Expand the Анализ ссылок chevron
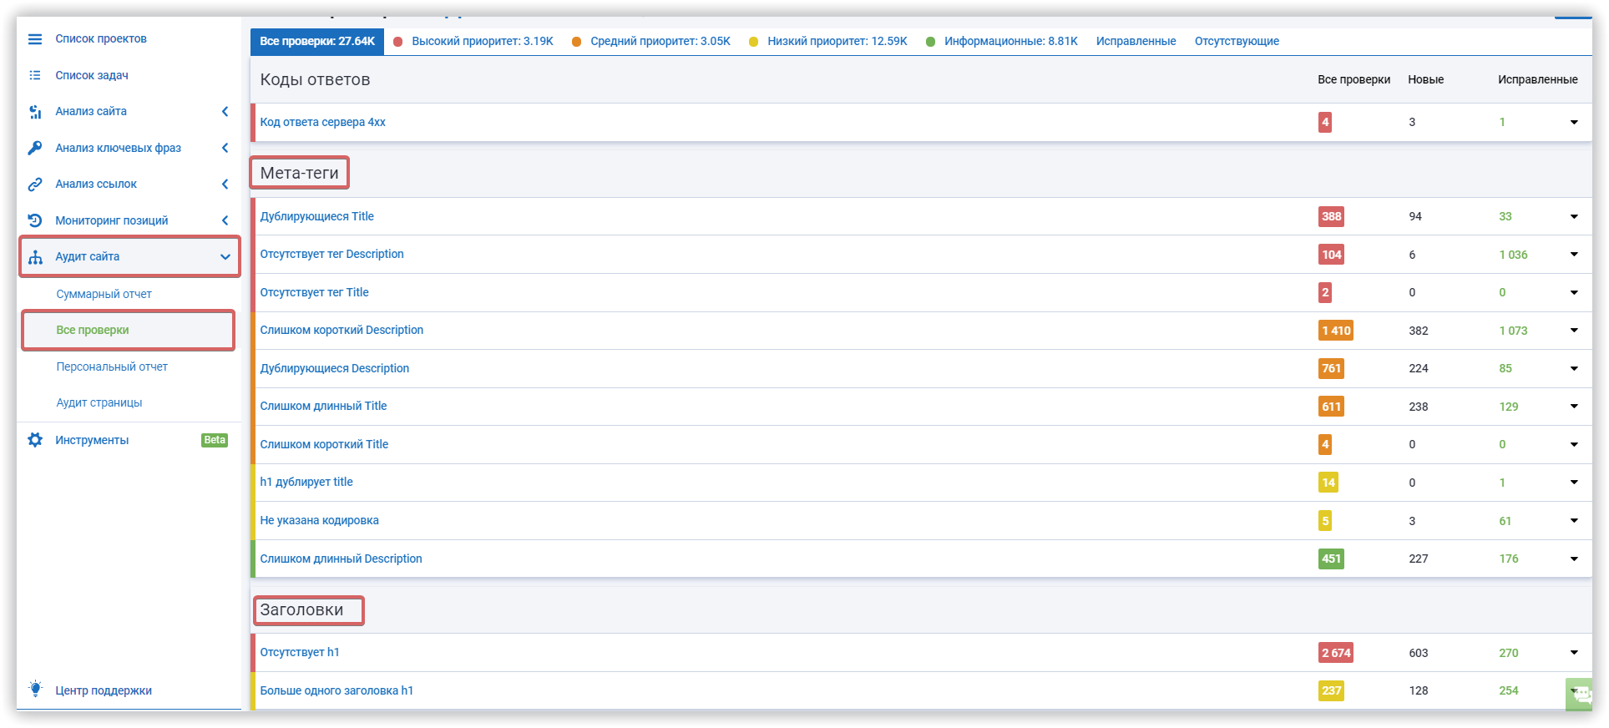The image size is (1609, 728). (x=225, y=185)
